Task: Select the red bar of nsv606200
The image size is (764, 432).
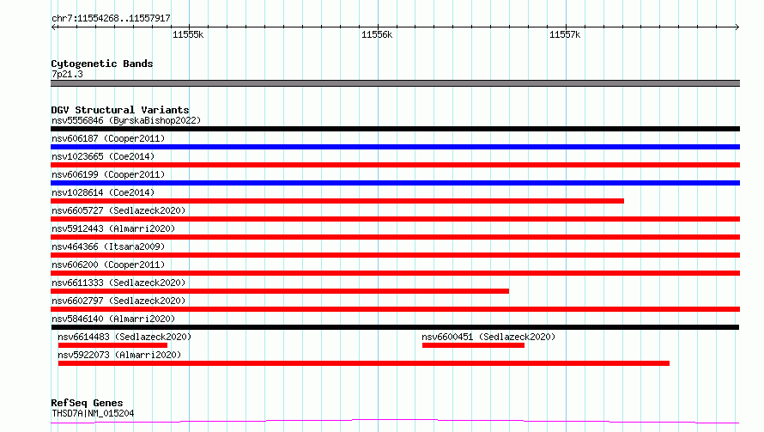Action: pos(395,273)
